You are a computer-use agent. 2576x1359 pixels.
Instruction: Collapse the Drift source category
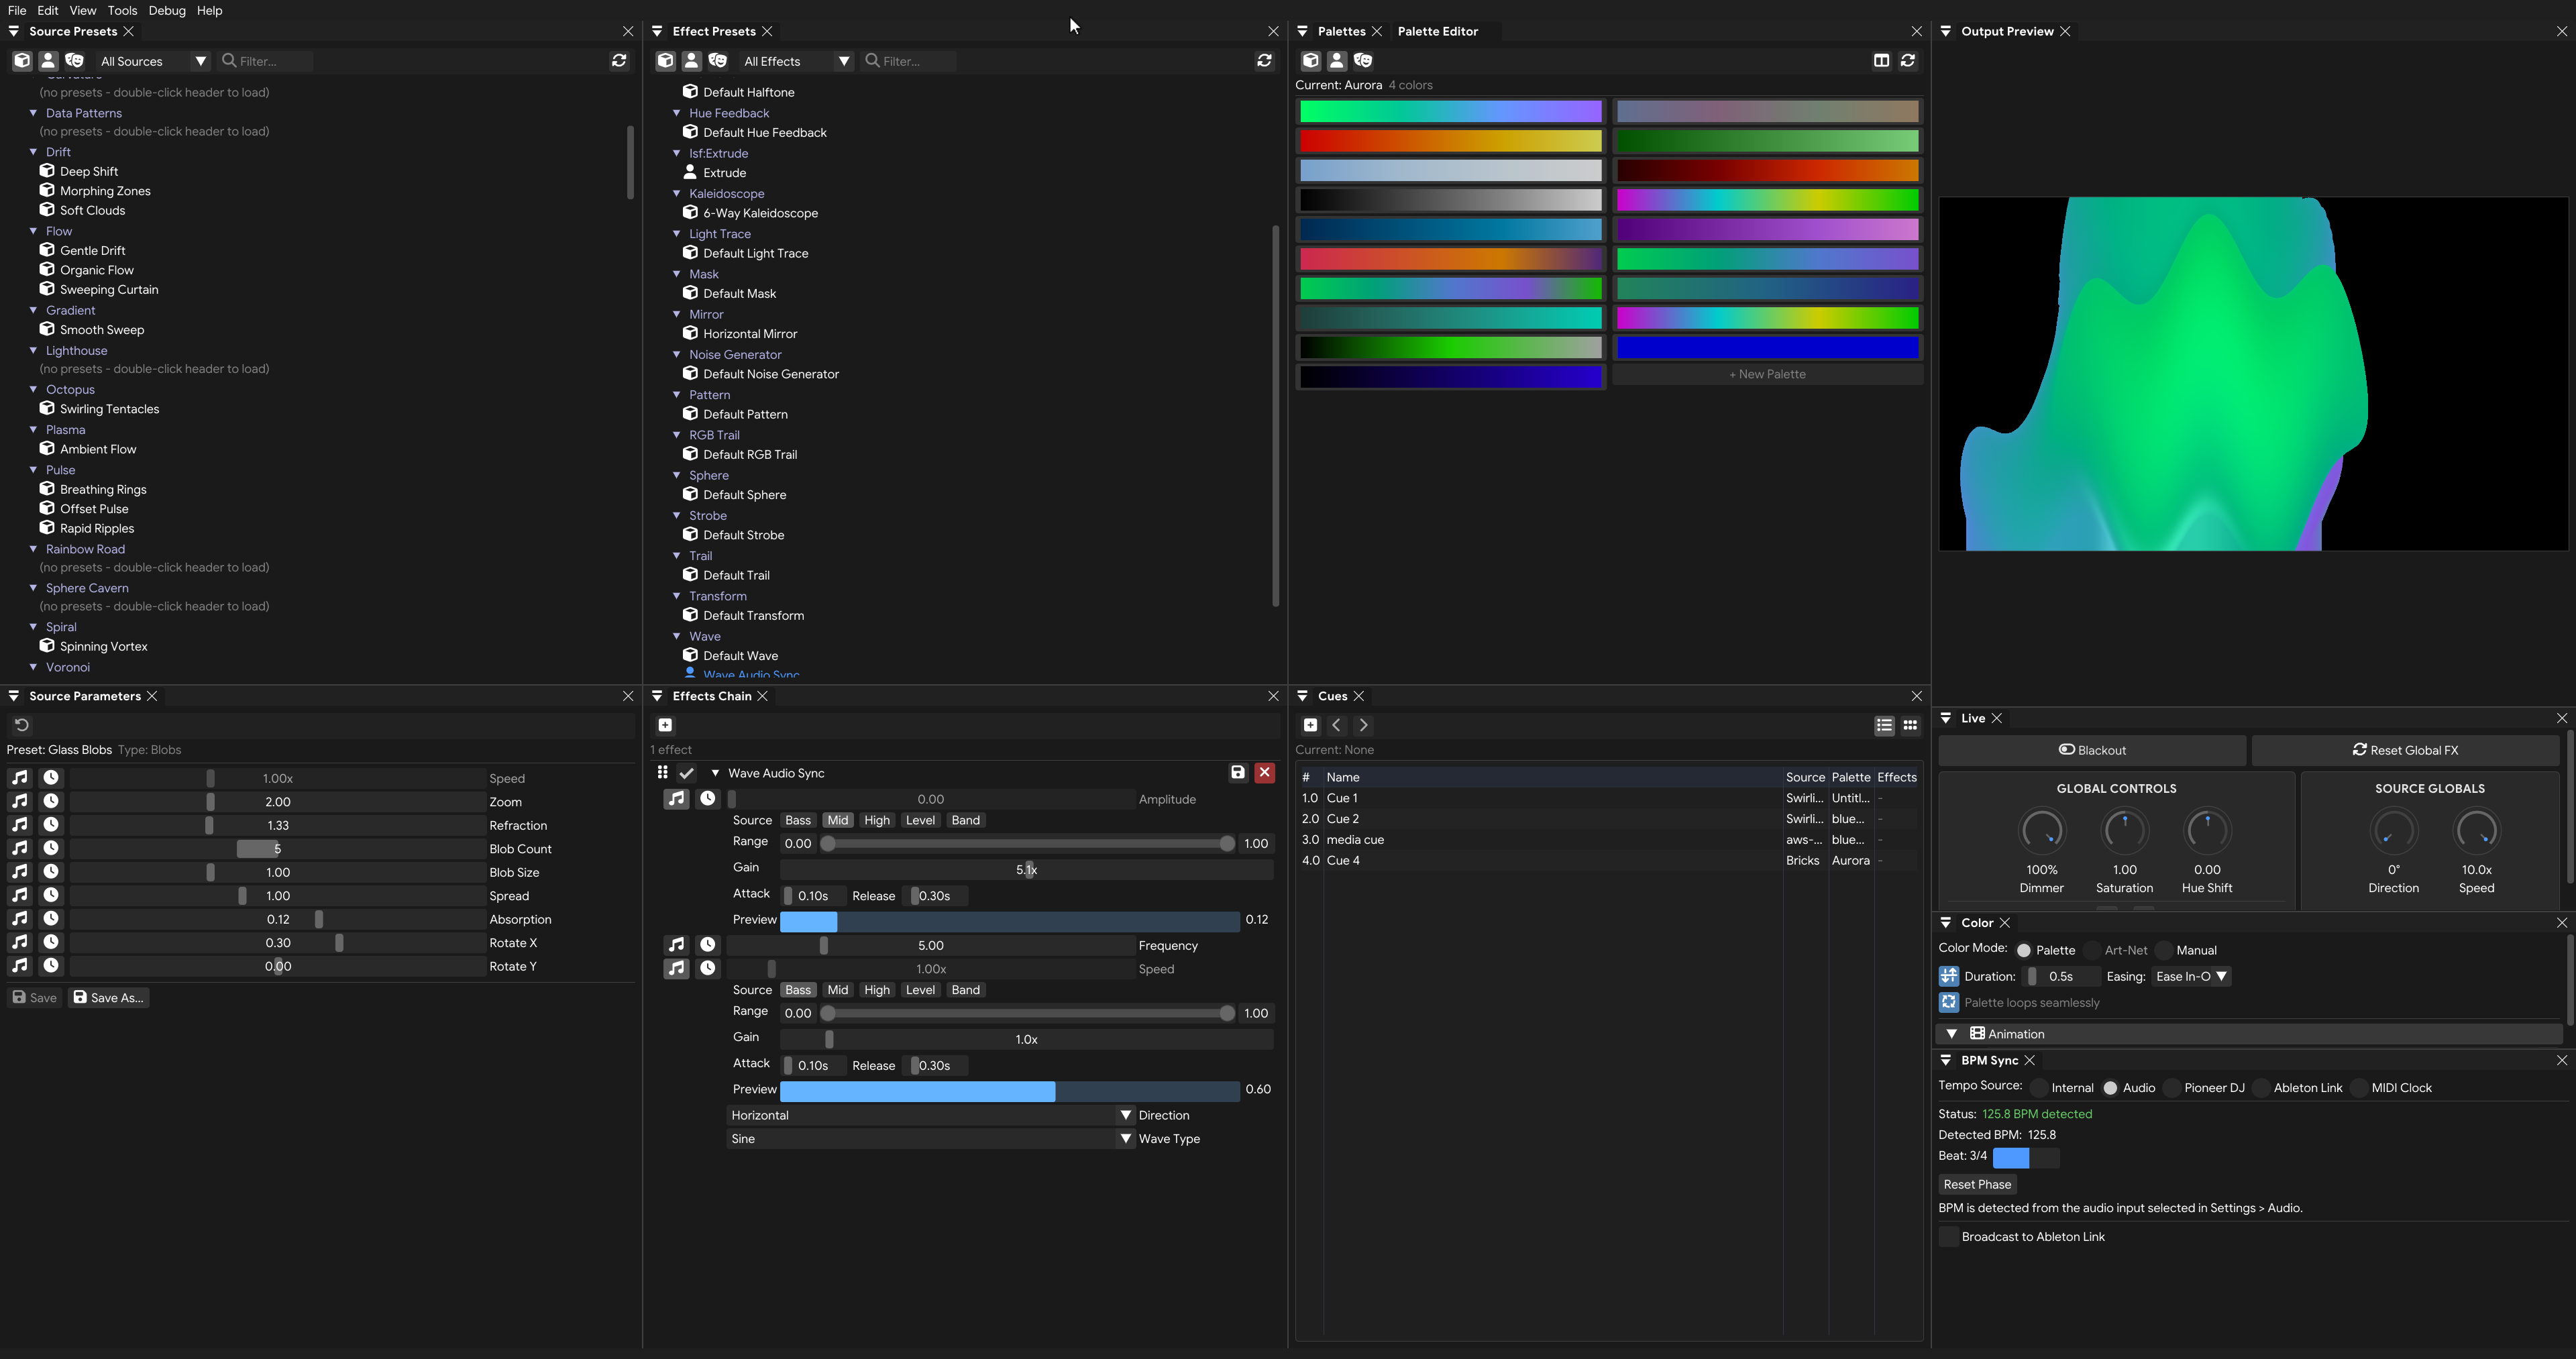coord(34,152)
